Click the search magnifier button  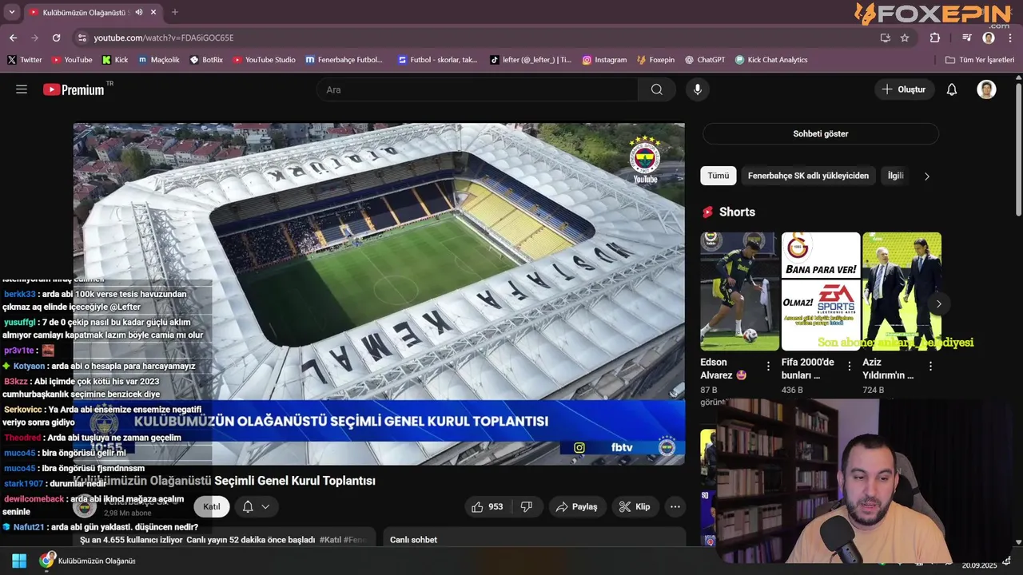[x=657, y=89]
